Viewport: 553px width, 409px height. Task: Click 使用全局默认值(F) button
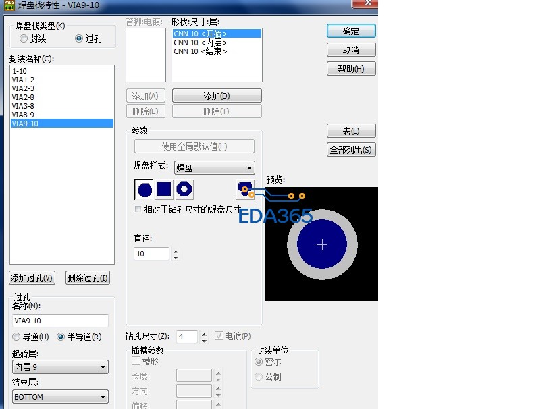pos(194,146)
